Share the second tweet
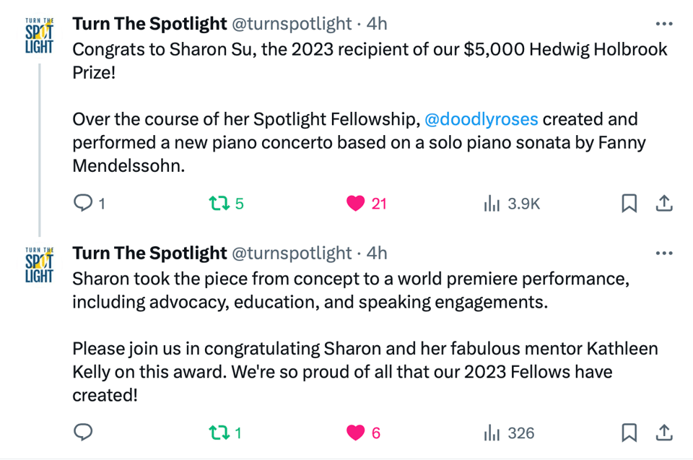The width and height of the screenshot is (693, 460). (663, 433)
